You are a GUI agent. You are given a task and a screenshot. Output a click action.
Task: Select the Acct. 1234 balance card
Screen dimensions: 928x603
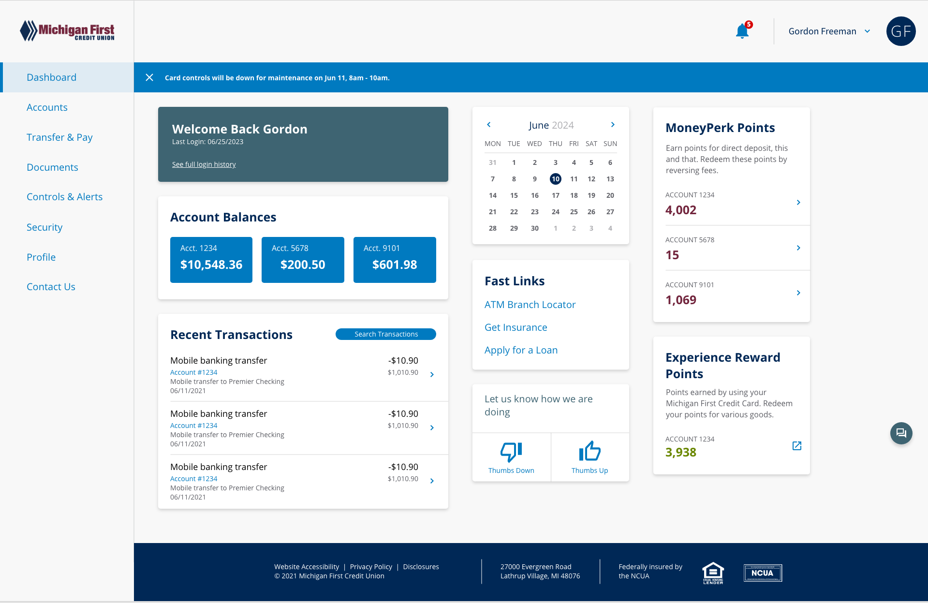point(211,260)
